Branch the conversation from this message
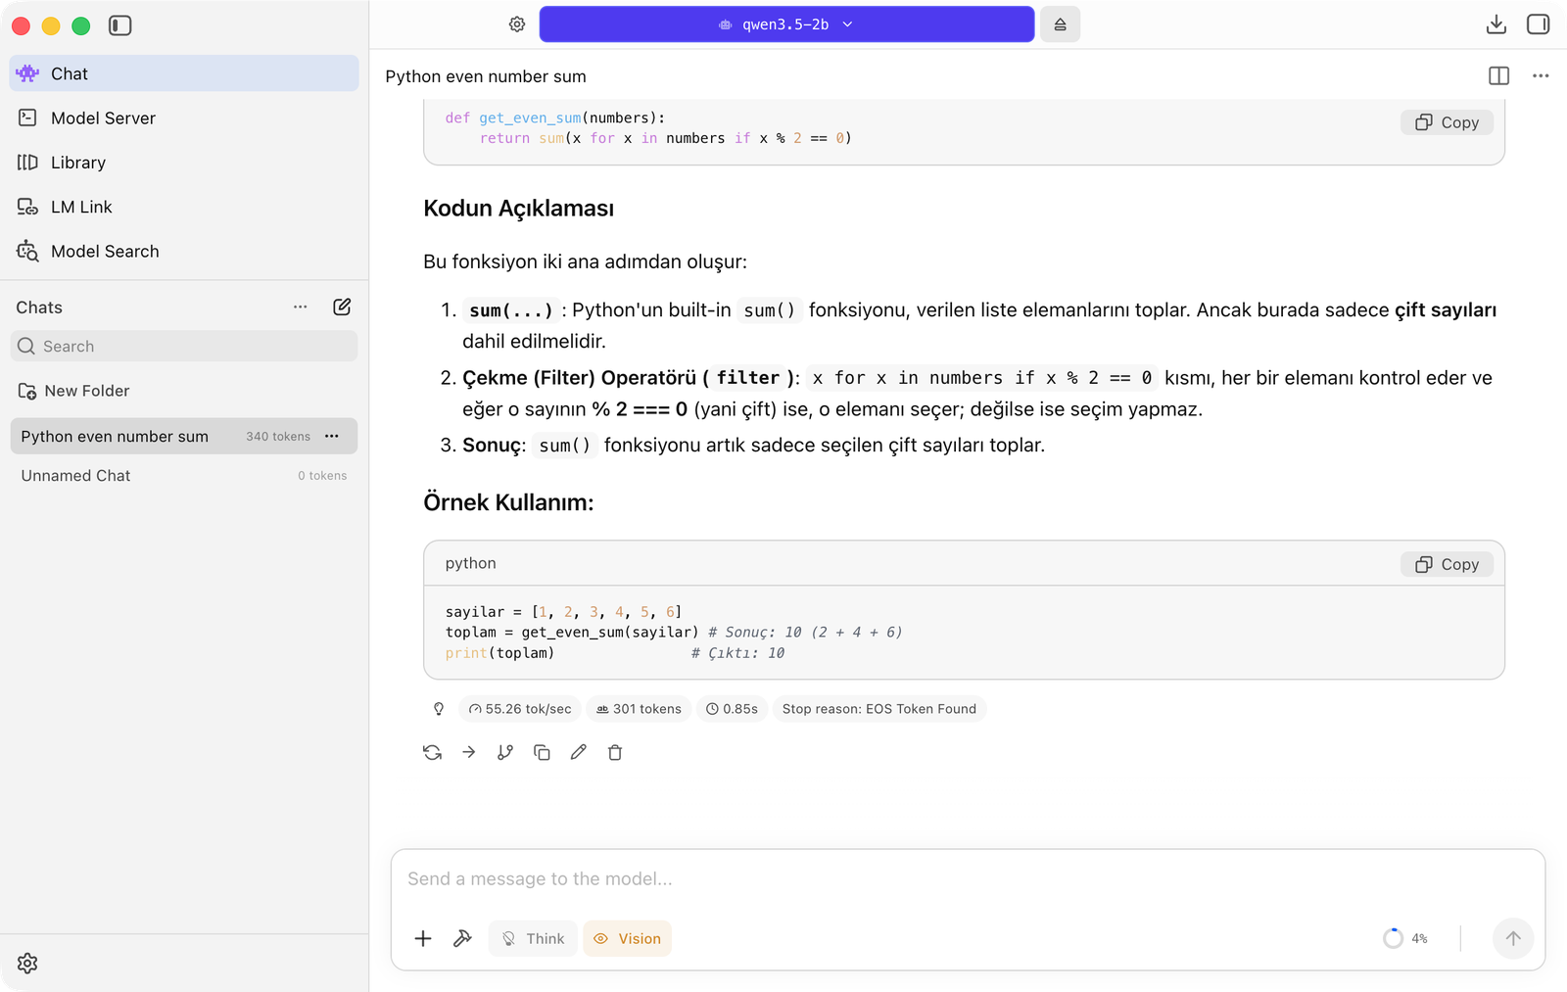Viewport: 1567px width, 992px height. (x=505, y=752)
